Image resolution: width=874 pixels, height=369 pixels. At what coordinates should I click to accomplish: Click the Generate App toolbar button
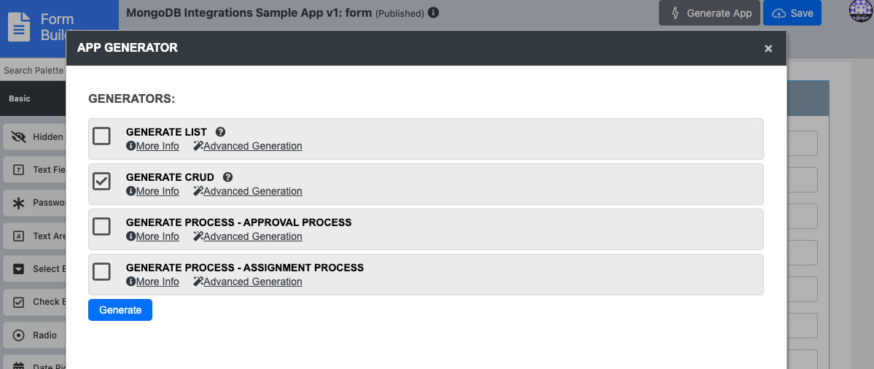pos(709,13)
